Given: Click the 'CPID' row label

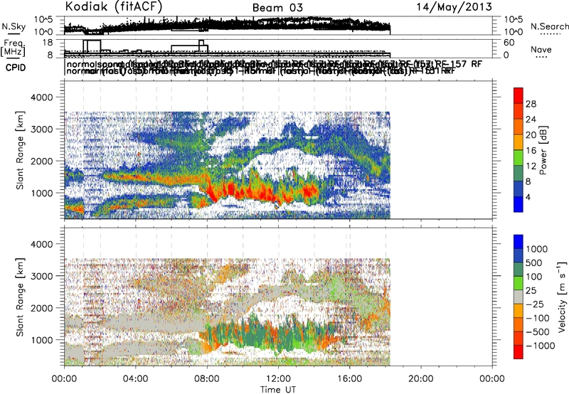Looking at the screenshot, I should click(x=16, y=68).
